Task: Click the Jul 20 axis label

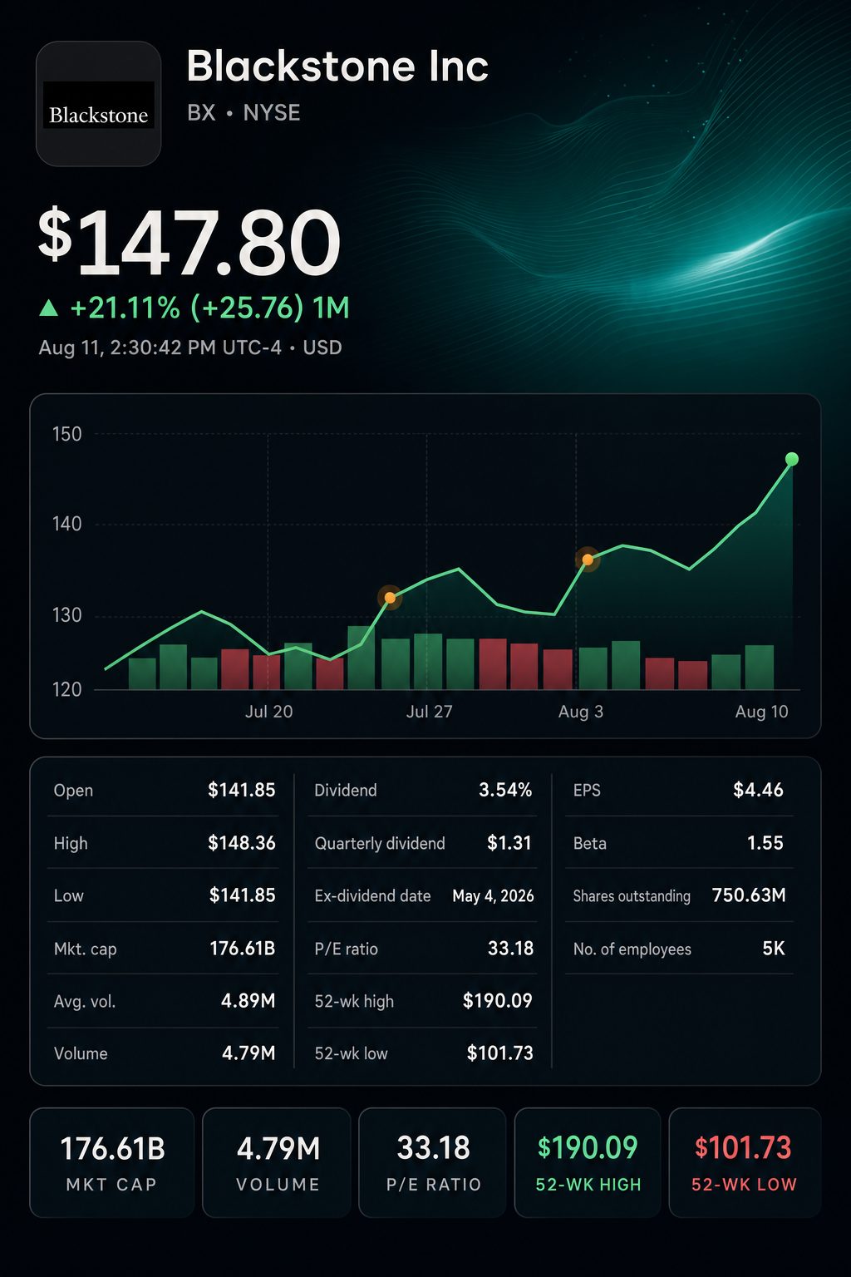Action: 268,712
